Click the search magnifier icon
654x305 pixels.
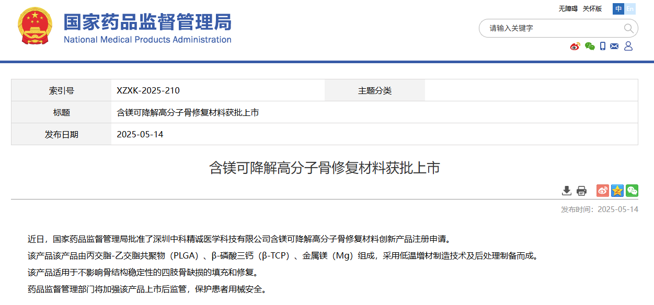pyautogui.click(x=628, y=28)
